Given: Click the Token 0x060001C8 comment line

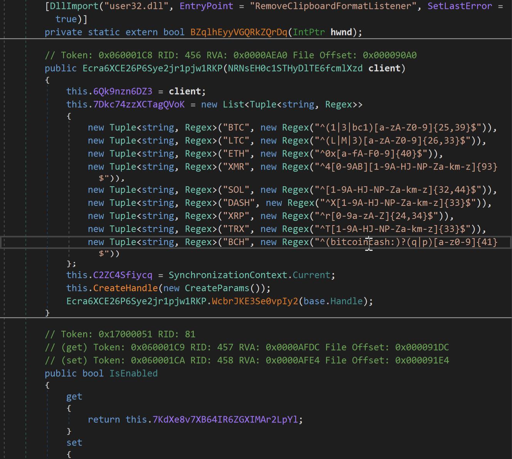Looking at the screenshot, I should pos(231,55).
